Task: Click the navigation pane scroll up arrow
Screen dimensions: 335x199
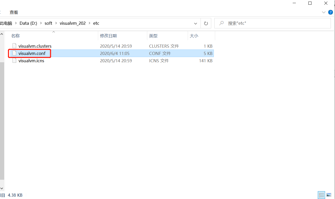Action: (2, 34)
